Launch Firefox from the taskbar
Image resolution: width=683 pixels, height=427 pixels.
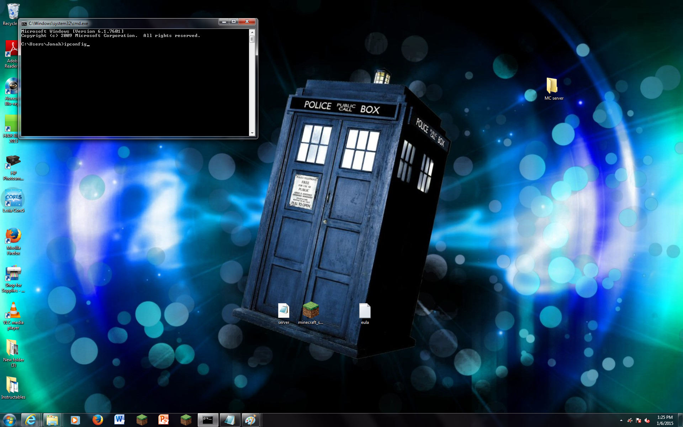97,420
